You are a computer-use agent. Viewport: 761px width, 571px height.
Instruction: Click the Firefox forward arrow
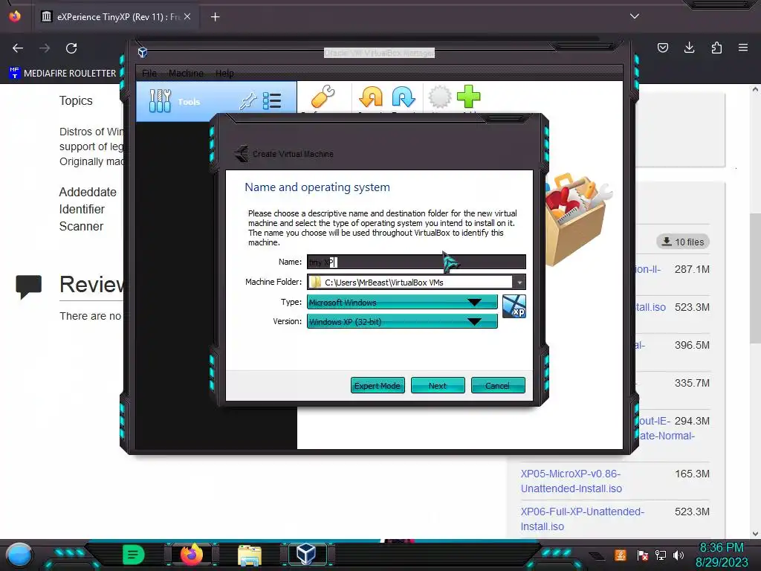point(45,48)
